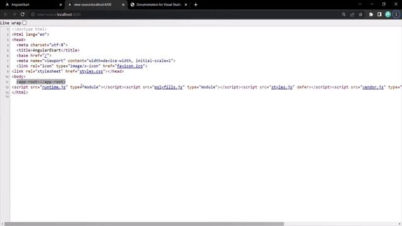Close the view-source tab
The image size is (402, 226).
click(123, 4)
